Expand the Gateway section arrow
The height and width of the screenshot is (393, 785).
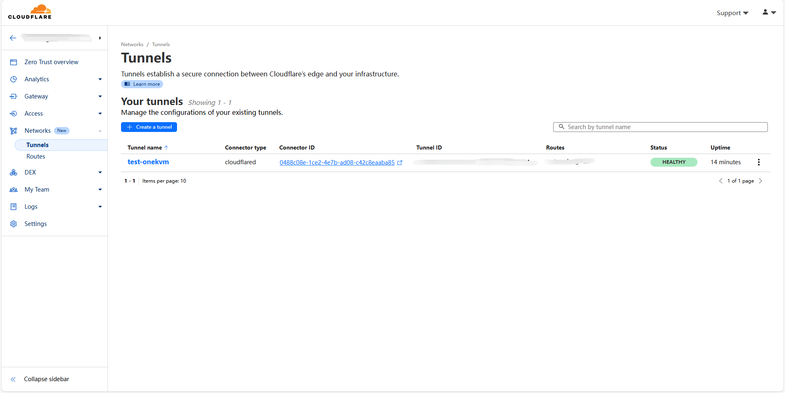[x=100, y=96]
